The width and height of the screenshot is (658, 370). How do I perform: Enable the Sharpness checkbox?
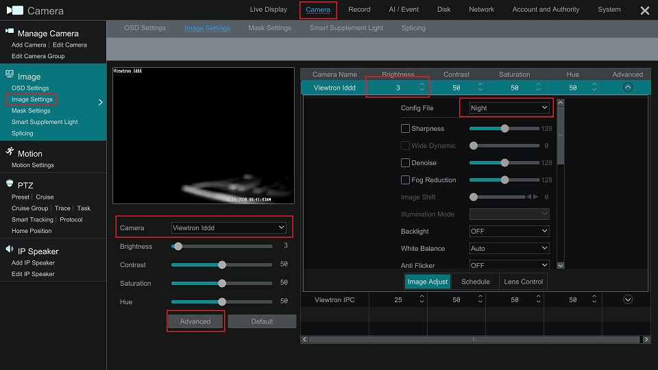405,128
